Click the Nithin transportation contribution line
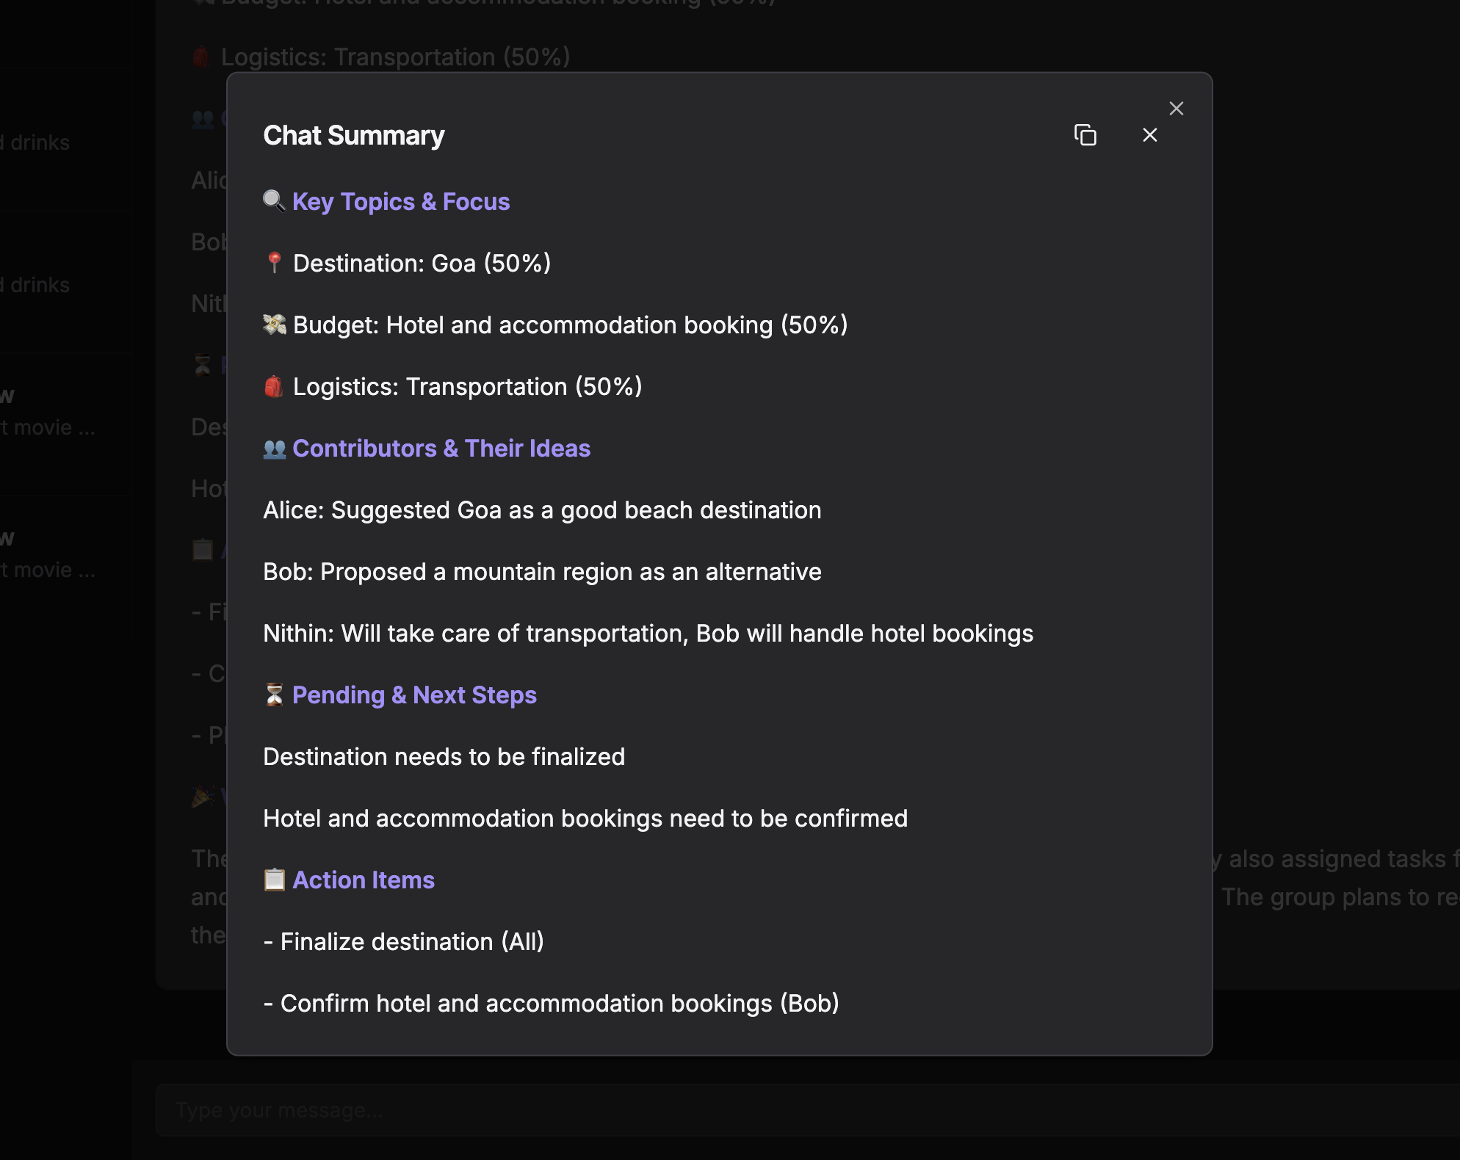Viewport: 1460px width, 1160px height. point(648,634)
